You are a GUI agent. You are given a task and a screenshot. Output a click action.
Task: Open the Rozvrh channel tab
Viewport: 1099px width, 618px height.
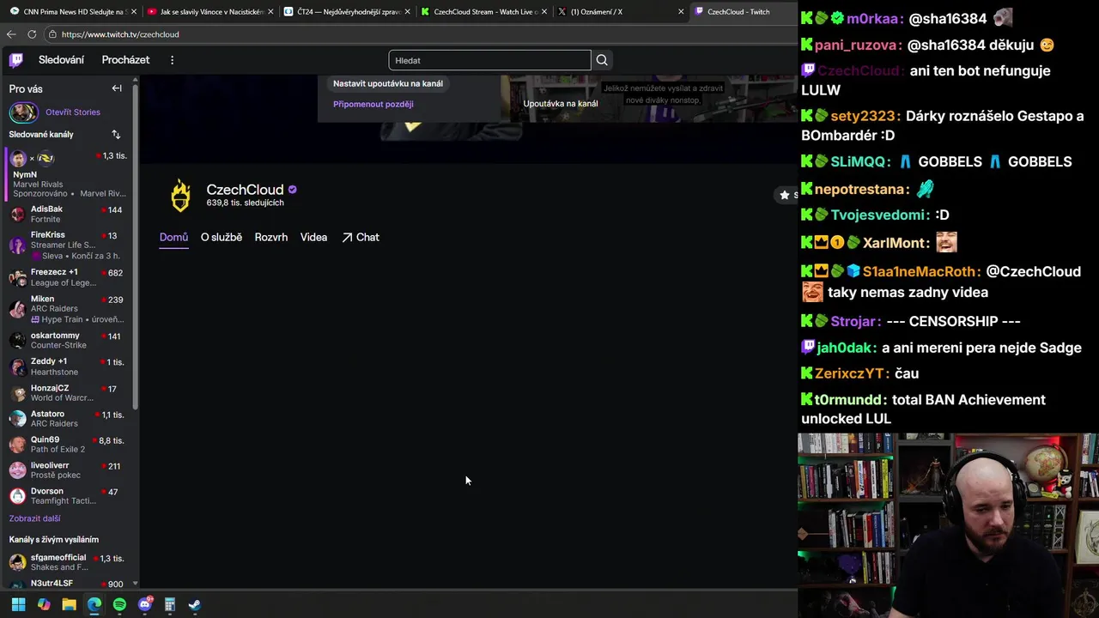point(271,238)
